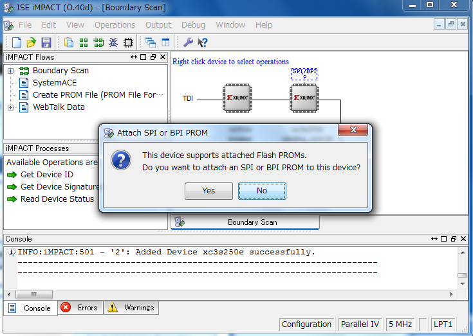Click the New Project toolbar icon
Screen dimensions: 473x336
click(x=17, y=42)
